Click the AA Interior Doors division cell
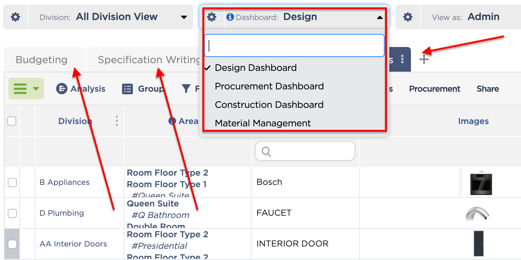The image size is (521, 260). tap(73, 244)
